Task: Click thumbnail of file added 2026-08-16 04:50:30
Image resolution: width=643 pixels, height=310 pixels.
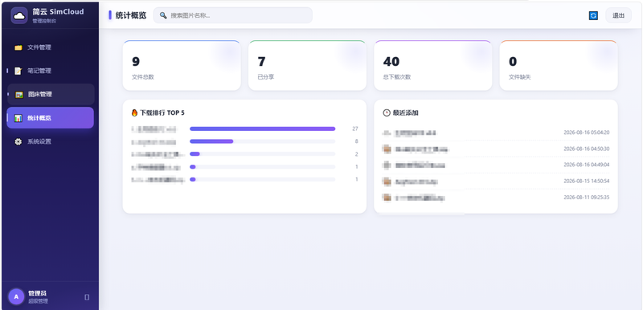Action: pyautogui.click(x=387, y=149)
